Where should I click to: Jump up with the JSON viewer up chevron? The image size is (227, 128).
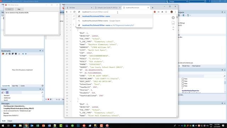tap(173, 27)
